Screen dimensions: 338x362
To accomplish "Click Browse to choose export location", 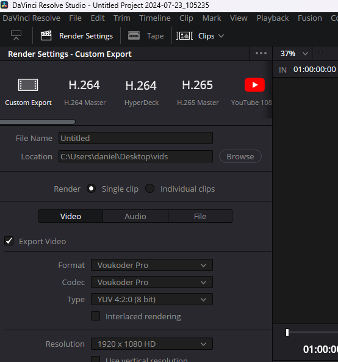I will pyautogui.click(x=240, y=156).
